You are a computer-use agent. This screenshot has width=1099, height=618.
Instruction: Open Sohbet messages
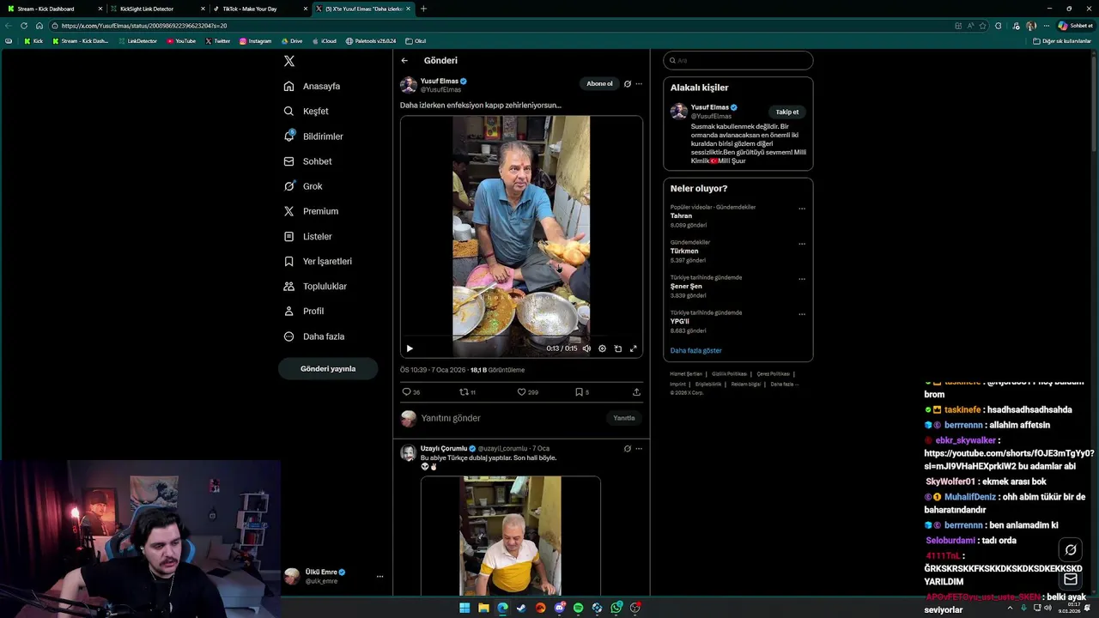point(308,161)
